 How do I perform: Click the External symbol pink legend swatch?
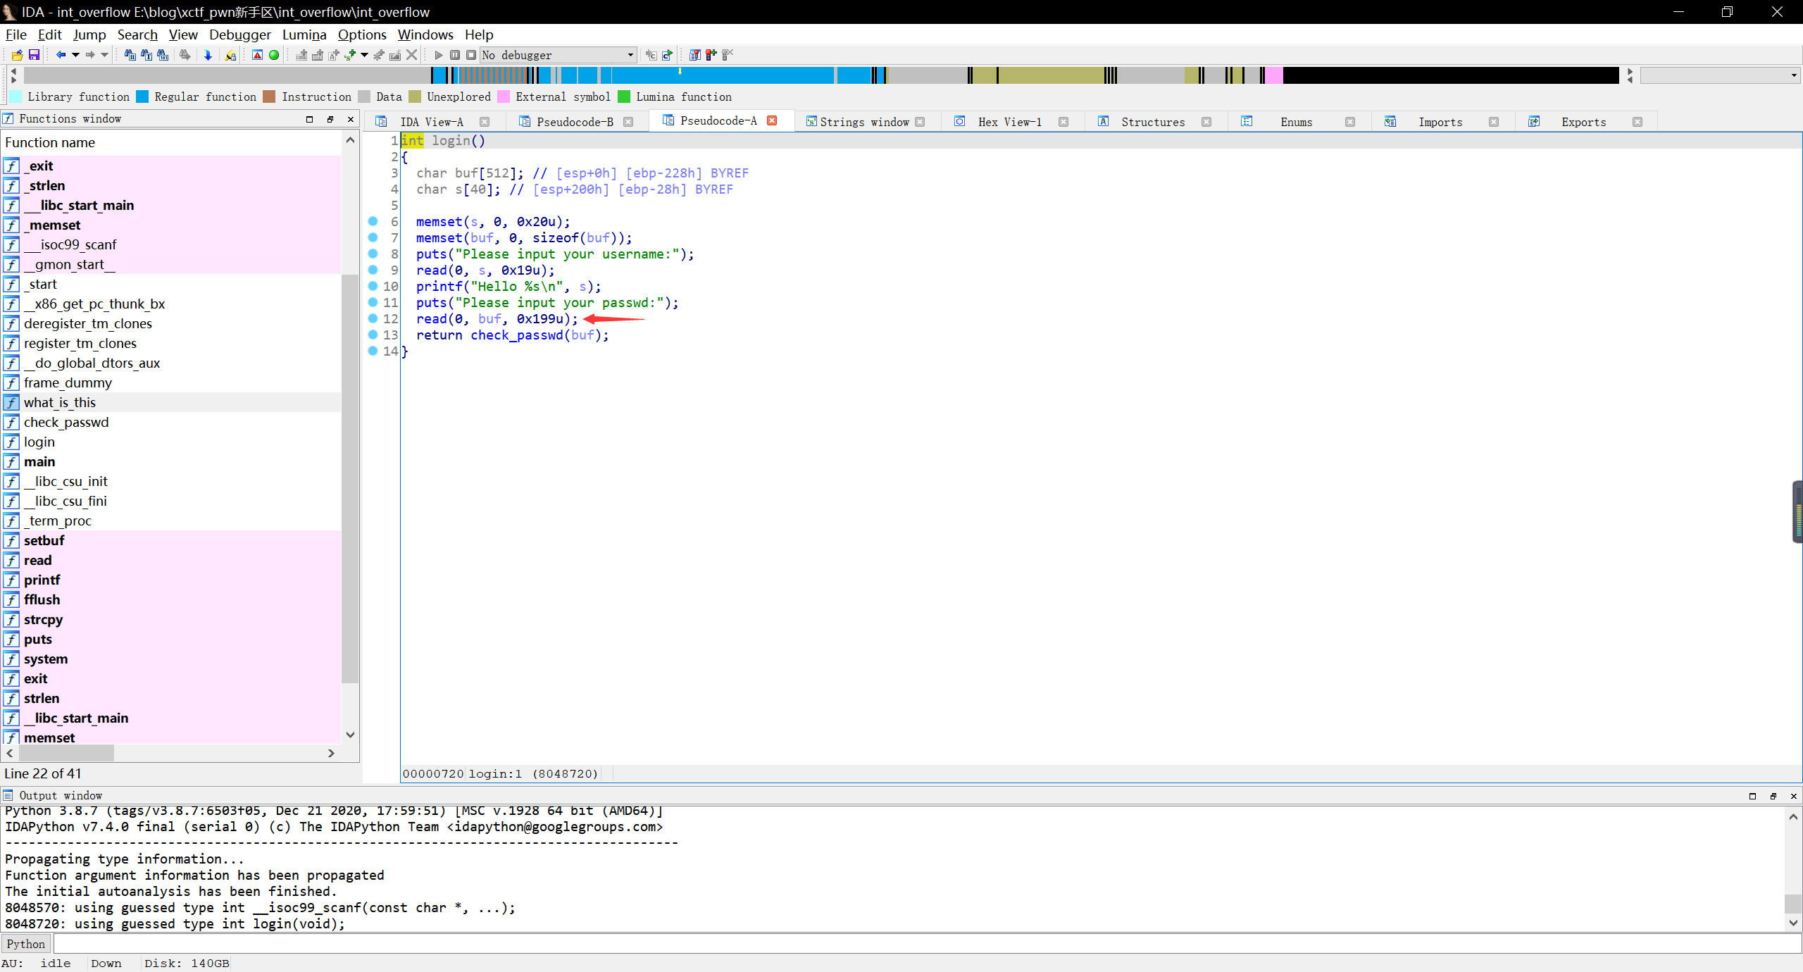point(504,96)
